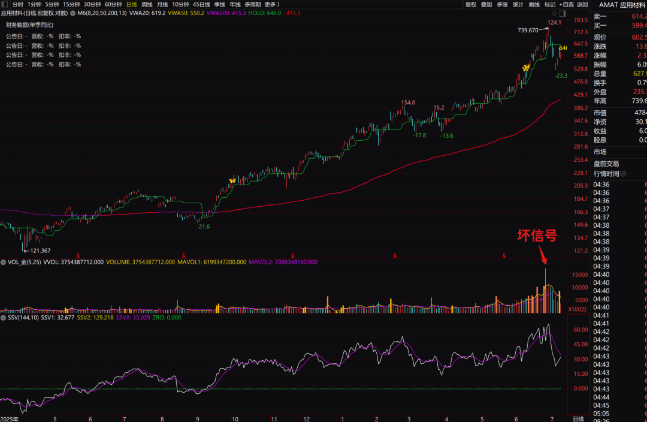Click the 应用材料(日线.前复权.对数) chart title

[34, 13]
